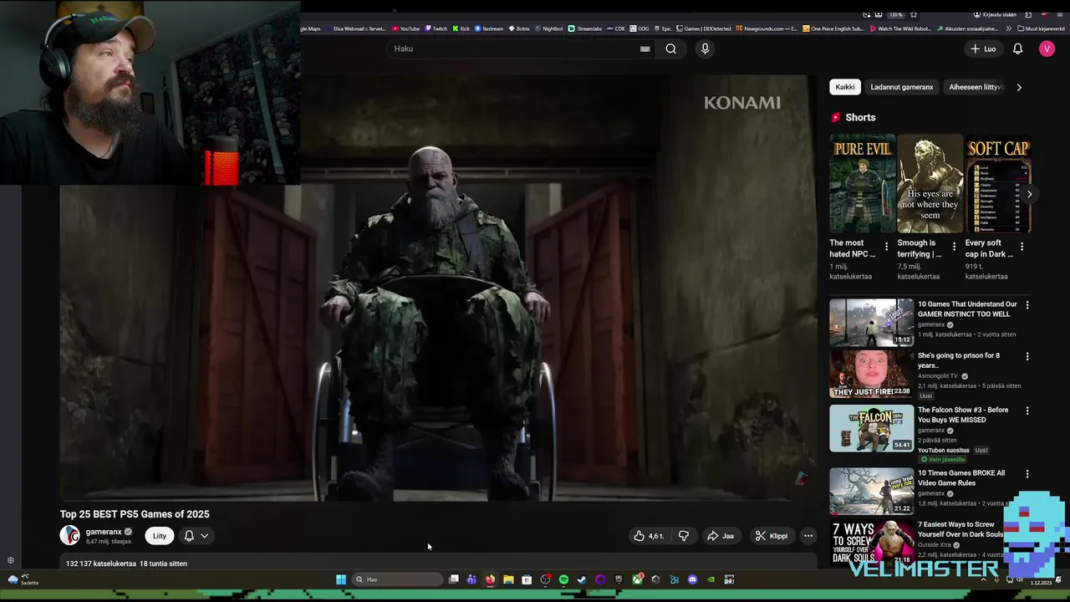Open Windows Start menu
The width and height of the screenshot is (1070, 602).
pos(341,579)
